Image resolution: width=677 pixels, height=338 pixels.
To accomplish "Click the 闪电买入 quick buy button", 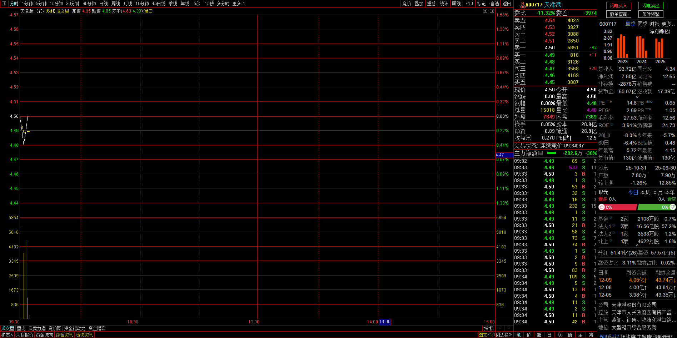I will [x=619, y=6].
